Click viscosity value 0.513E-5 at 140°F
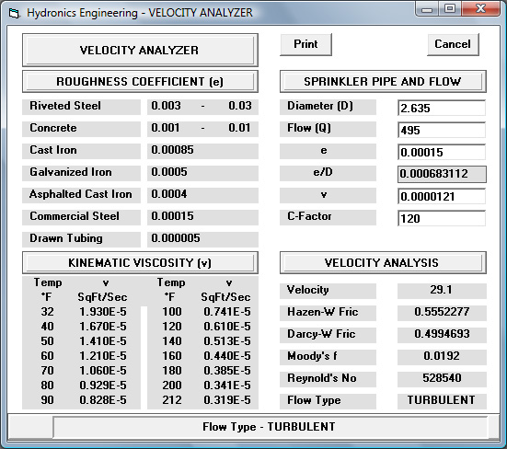 227,341
